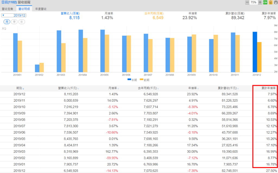
Task: Sort table by 累計年增率 column header
Action: (268, 88)
